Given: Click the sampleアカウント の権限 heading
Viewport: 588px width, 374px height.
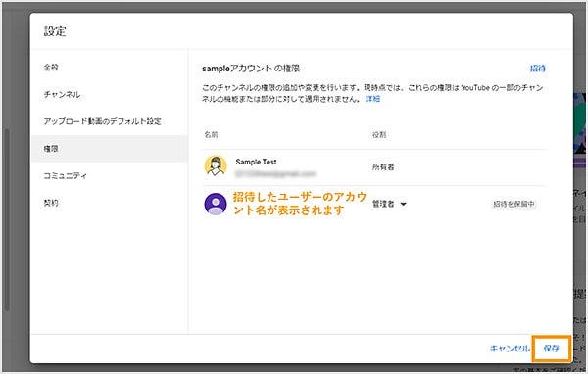Looking at the screenshot, I should tap(251, 69).
